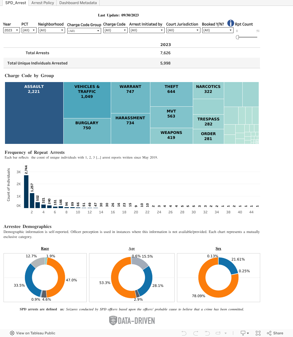Click the blue information icon beside Rpt Count
293x337 pixels.
pos(231,23)
